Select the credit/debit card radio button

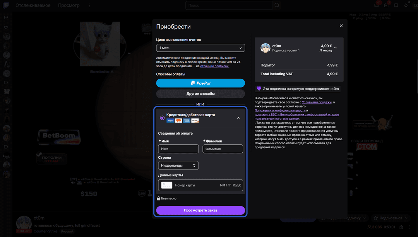click(x=162, y=118)
